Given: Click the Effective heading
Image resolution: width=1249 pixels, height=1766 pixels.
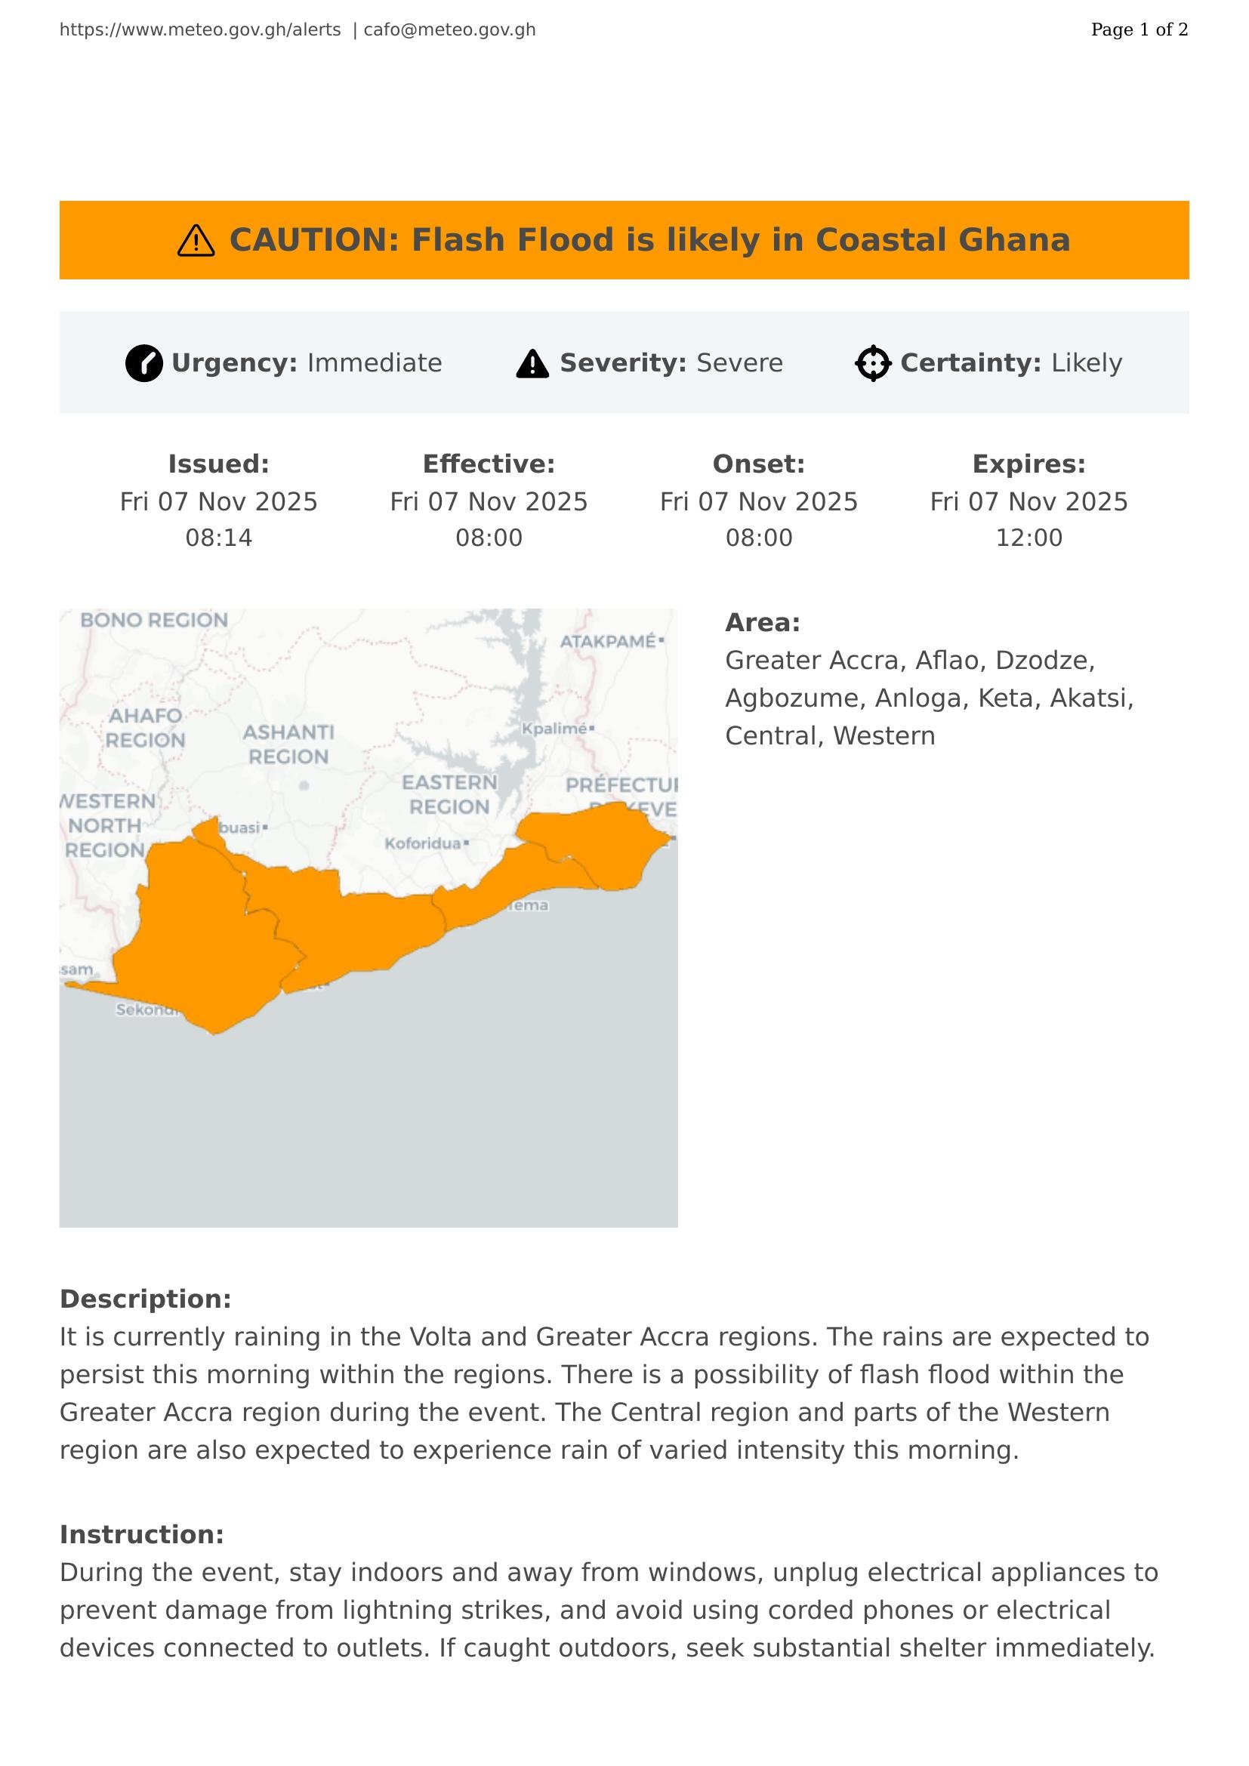Looking at the screenshot, I should 489,464.
